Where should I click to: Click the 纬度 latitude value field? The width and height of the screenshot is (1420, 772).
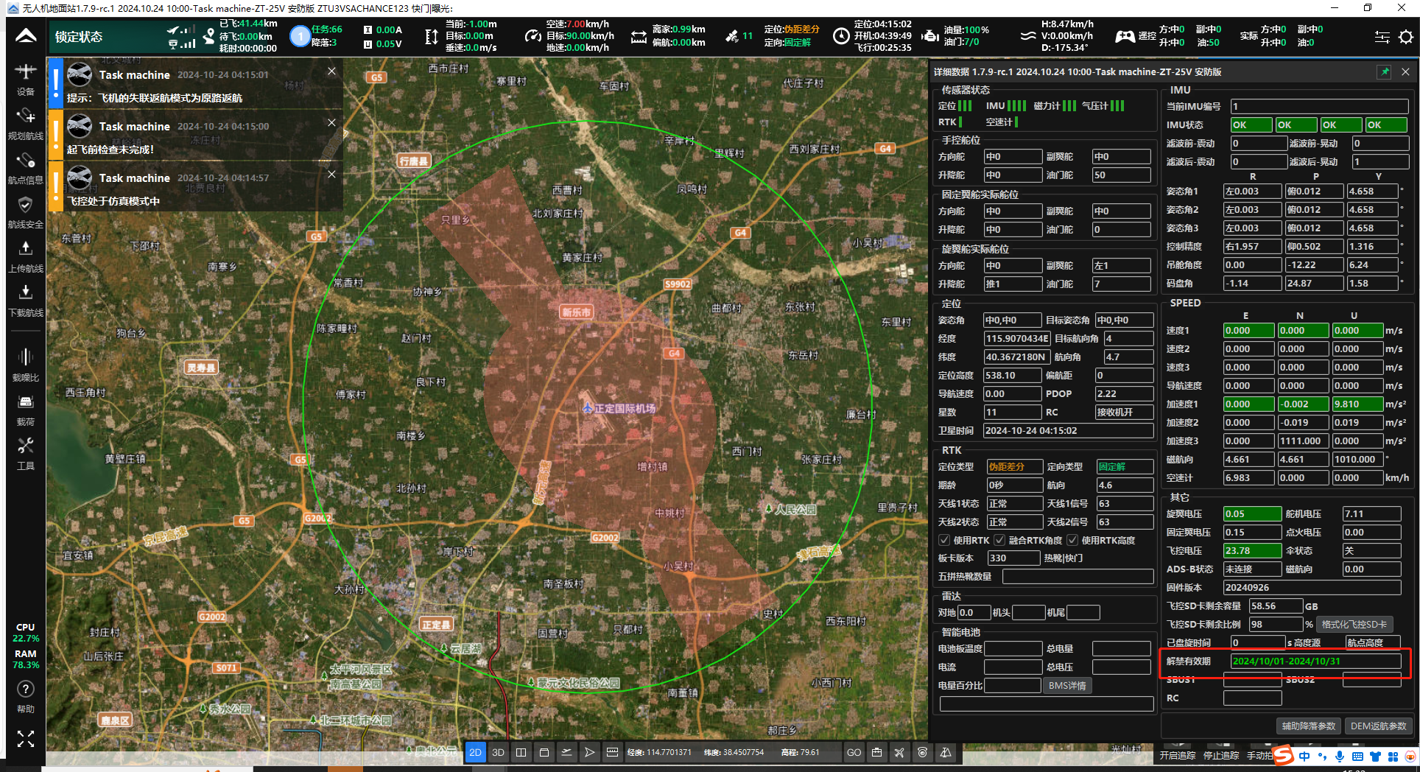[x=1016, y=357]
